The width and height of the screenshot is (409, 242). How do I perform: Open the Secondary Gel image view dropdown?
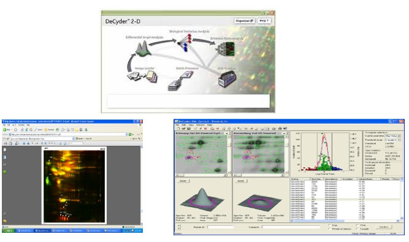point(284,134)
